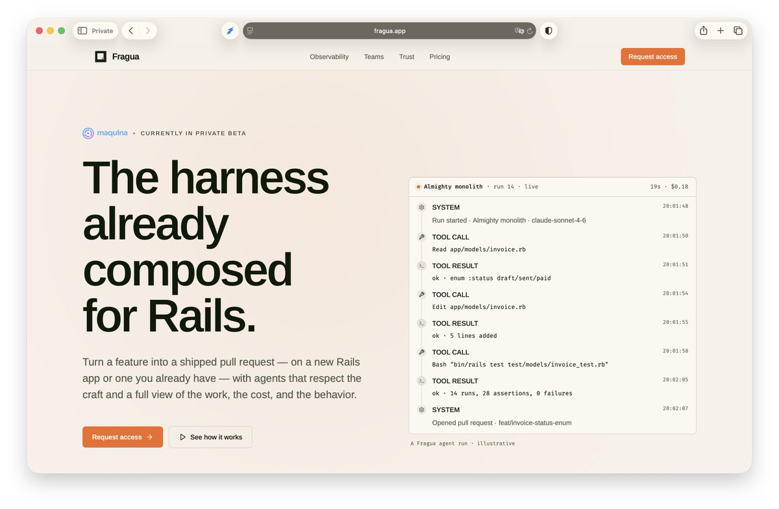This screenshot has width=779, height=509.
Task: Click the headline The harness already composed
Action: pyautogui.click(x=206, y=246)
